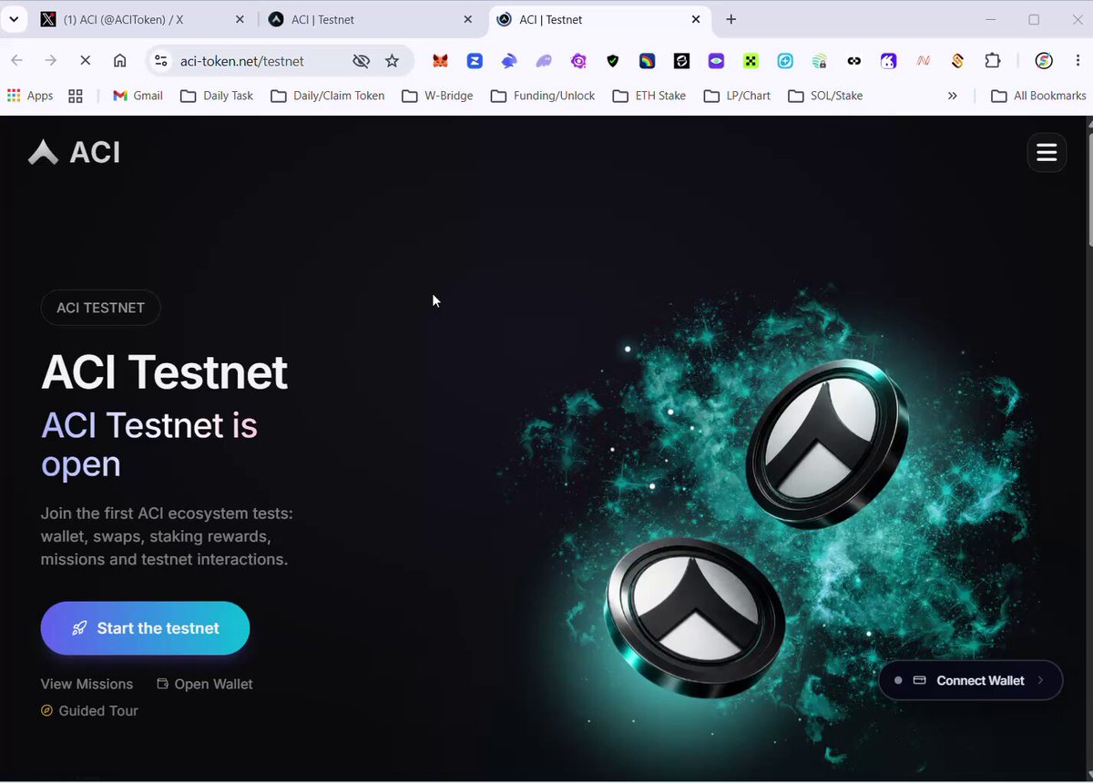Click the green shield extension icon
This screenshot has width=1093, height=783.
tap(613, 61)
